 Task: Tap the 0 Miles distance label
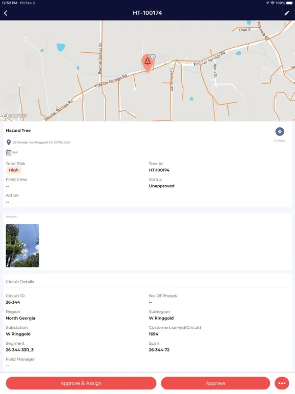click(x=280, y=141)
